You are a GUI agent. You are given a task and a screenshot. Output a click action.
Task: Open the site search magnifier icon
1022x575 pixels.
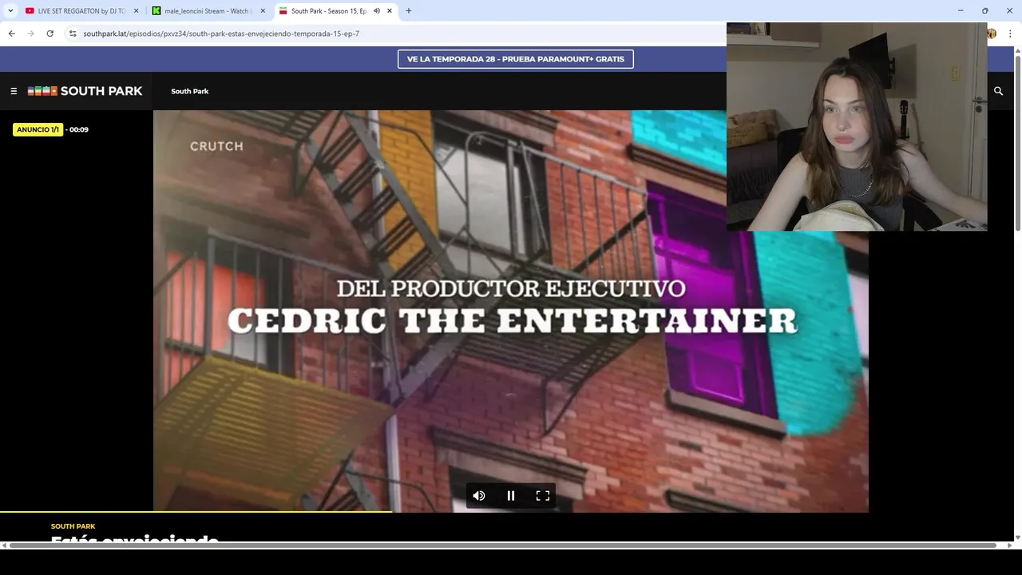pos(998,91)
